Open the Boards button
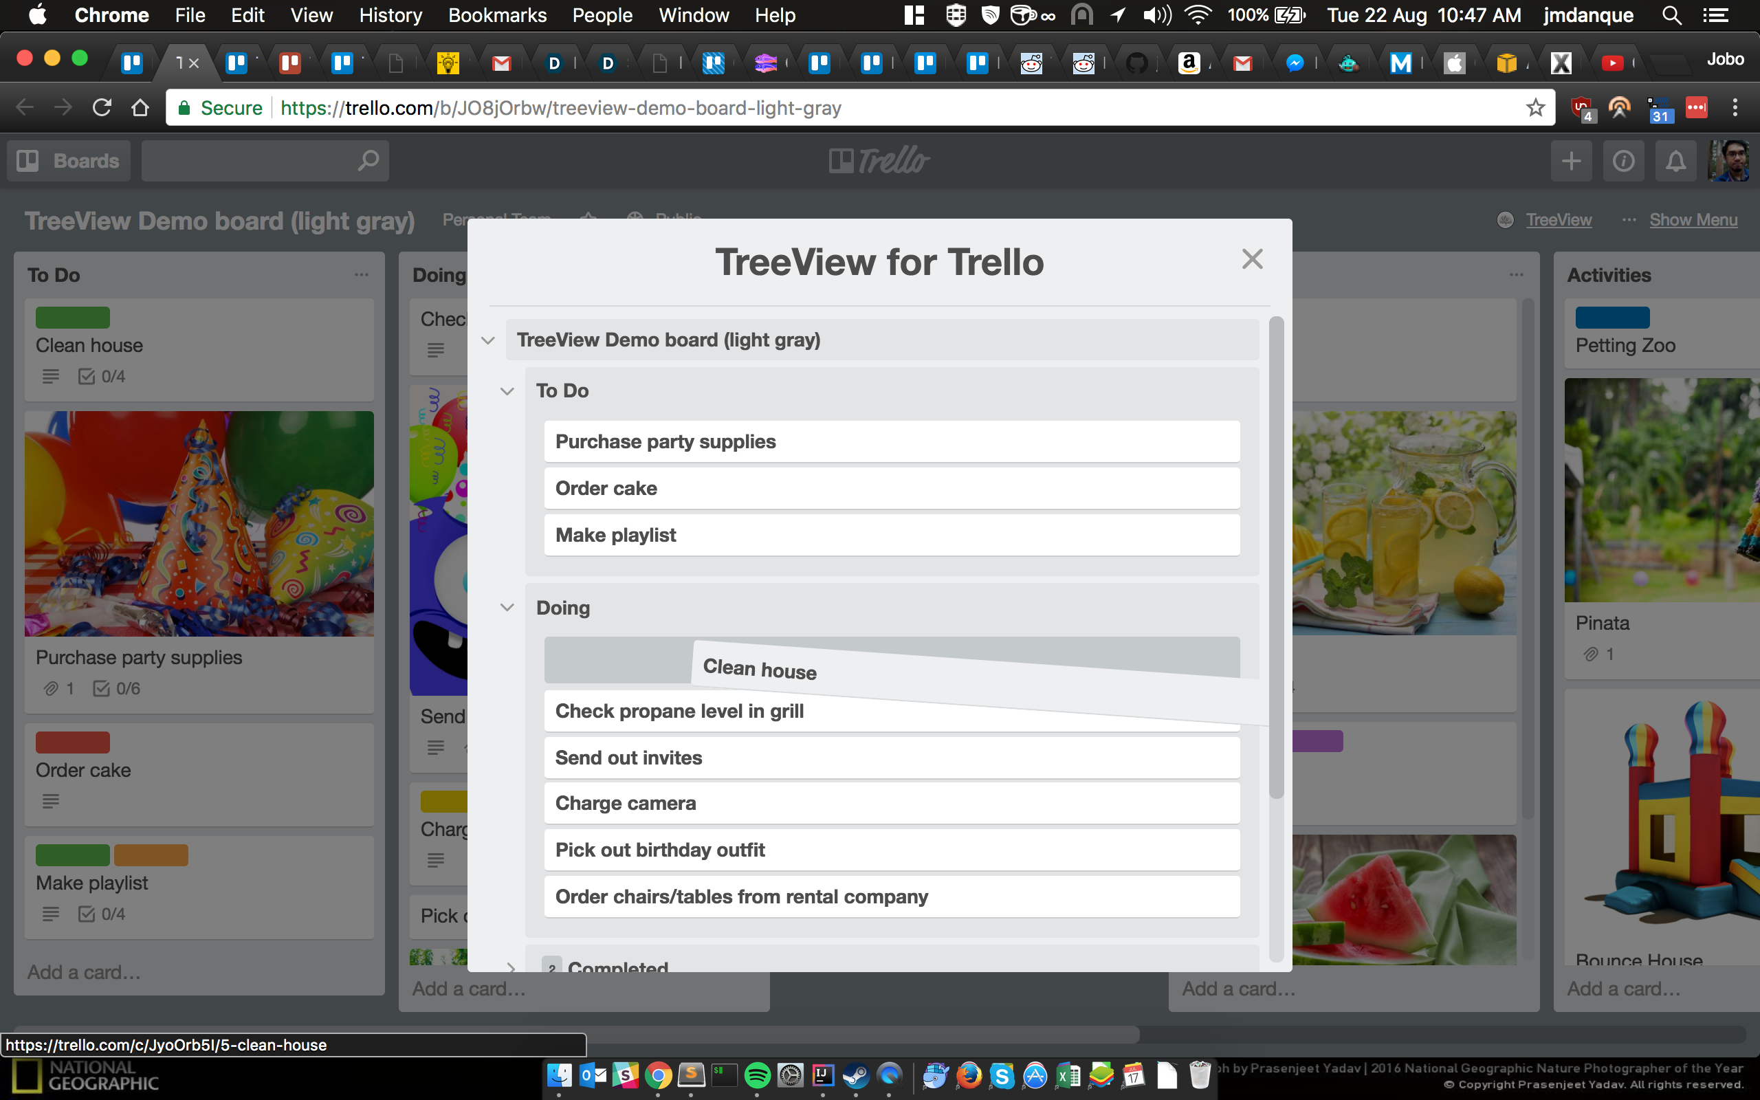 coord(69,161)
